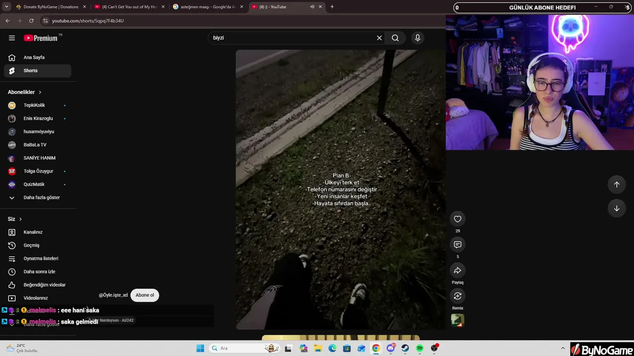Open the TepkiKolik channel subscription

point(38,105)
